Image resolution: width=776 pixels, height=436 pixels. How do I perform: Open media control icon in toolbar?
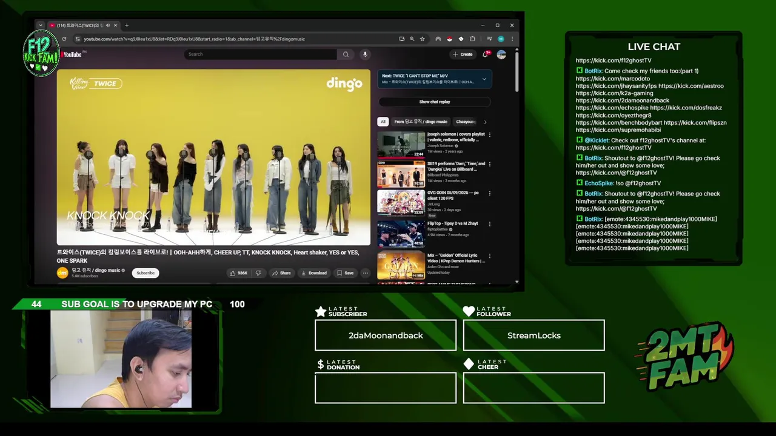click(x=489, y=39)
